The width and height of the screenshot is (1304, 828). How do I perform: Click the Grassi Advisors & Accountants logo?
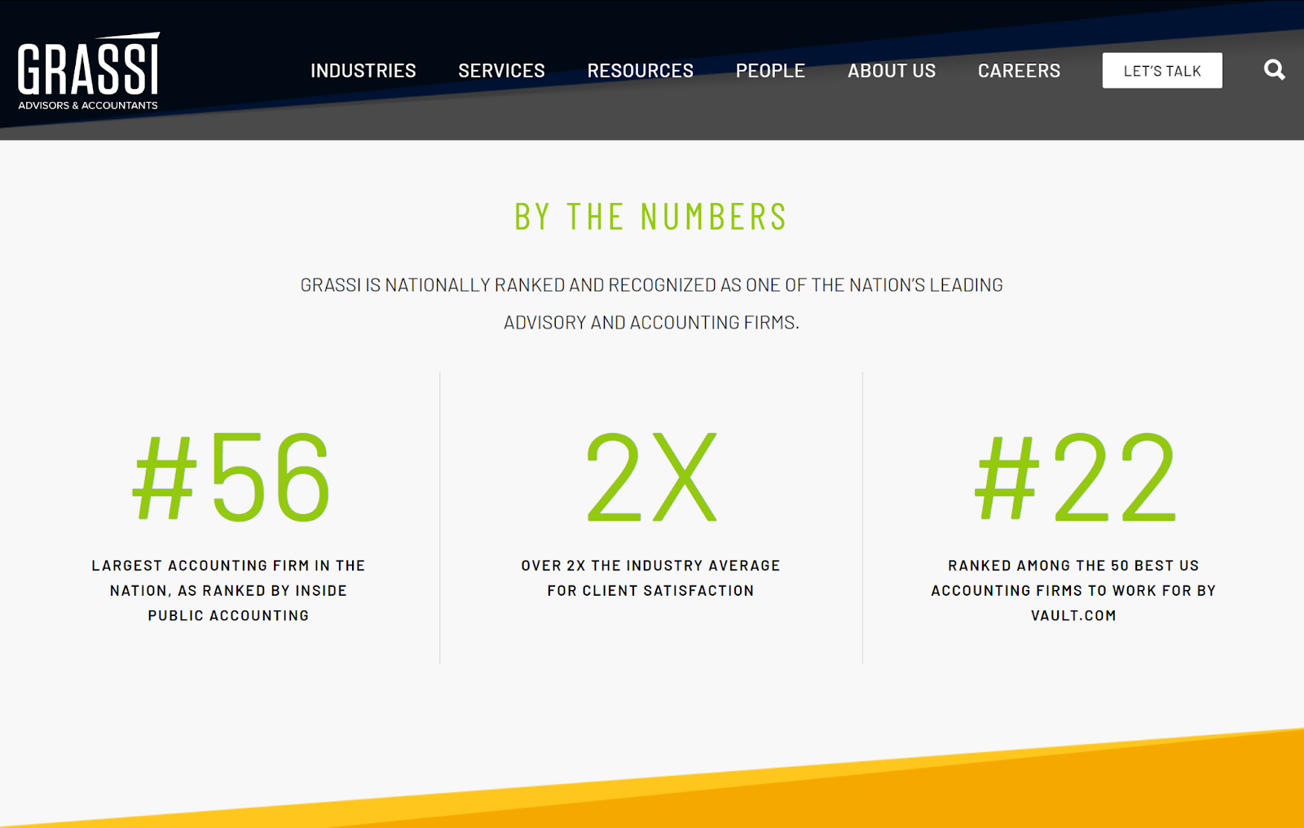tap(89, 71)
